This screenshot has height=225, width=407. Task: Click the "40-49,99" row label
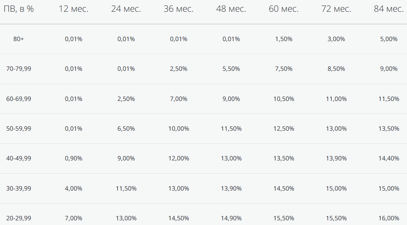click(18, 158)
